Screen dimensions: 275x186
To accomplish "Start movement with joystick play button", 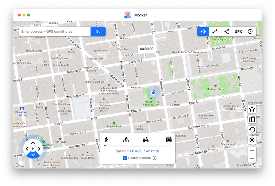I will pos(33,149).
